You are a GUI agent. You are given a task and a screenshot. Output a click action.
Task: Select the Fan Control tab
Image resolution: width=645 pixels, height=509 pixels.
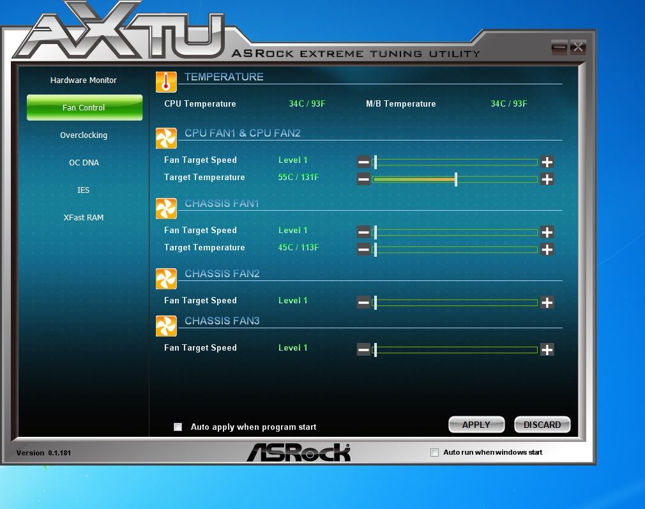[x=85, y=107]
